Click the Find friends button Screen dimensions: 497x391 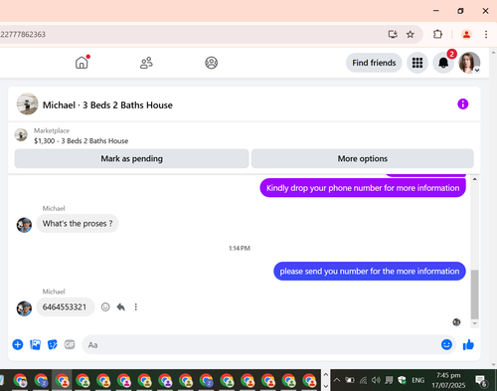[374, 63]
